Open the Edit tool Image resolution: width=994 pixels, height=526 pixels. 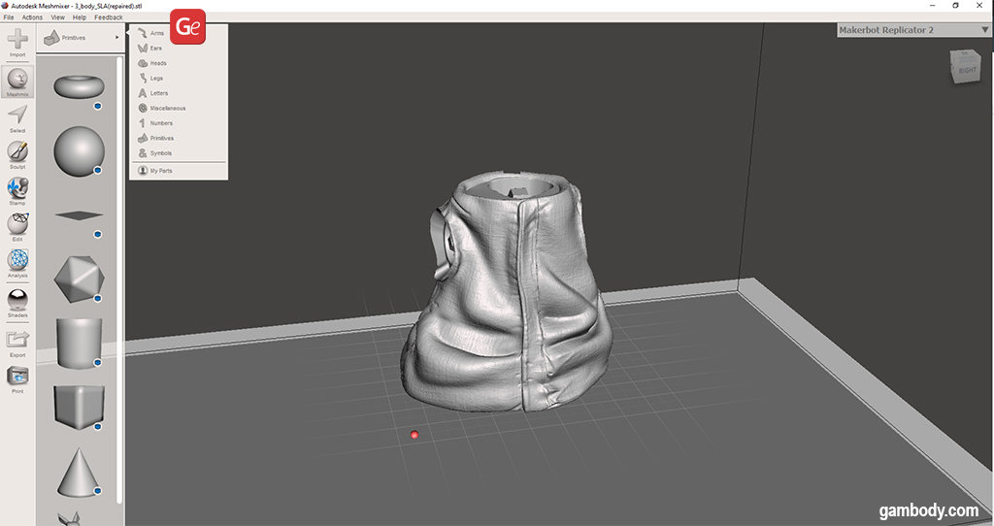17,224
